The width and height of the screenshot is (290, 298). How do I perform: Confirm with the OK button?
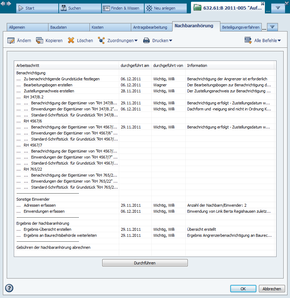click(x=243, y=289)
